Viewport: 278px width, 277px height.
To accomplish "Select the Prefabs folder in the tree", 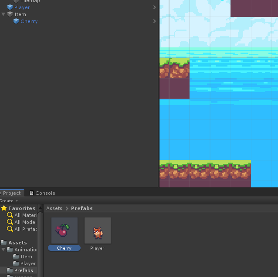I will (24, 270).
